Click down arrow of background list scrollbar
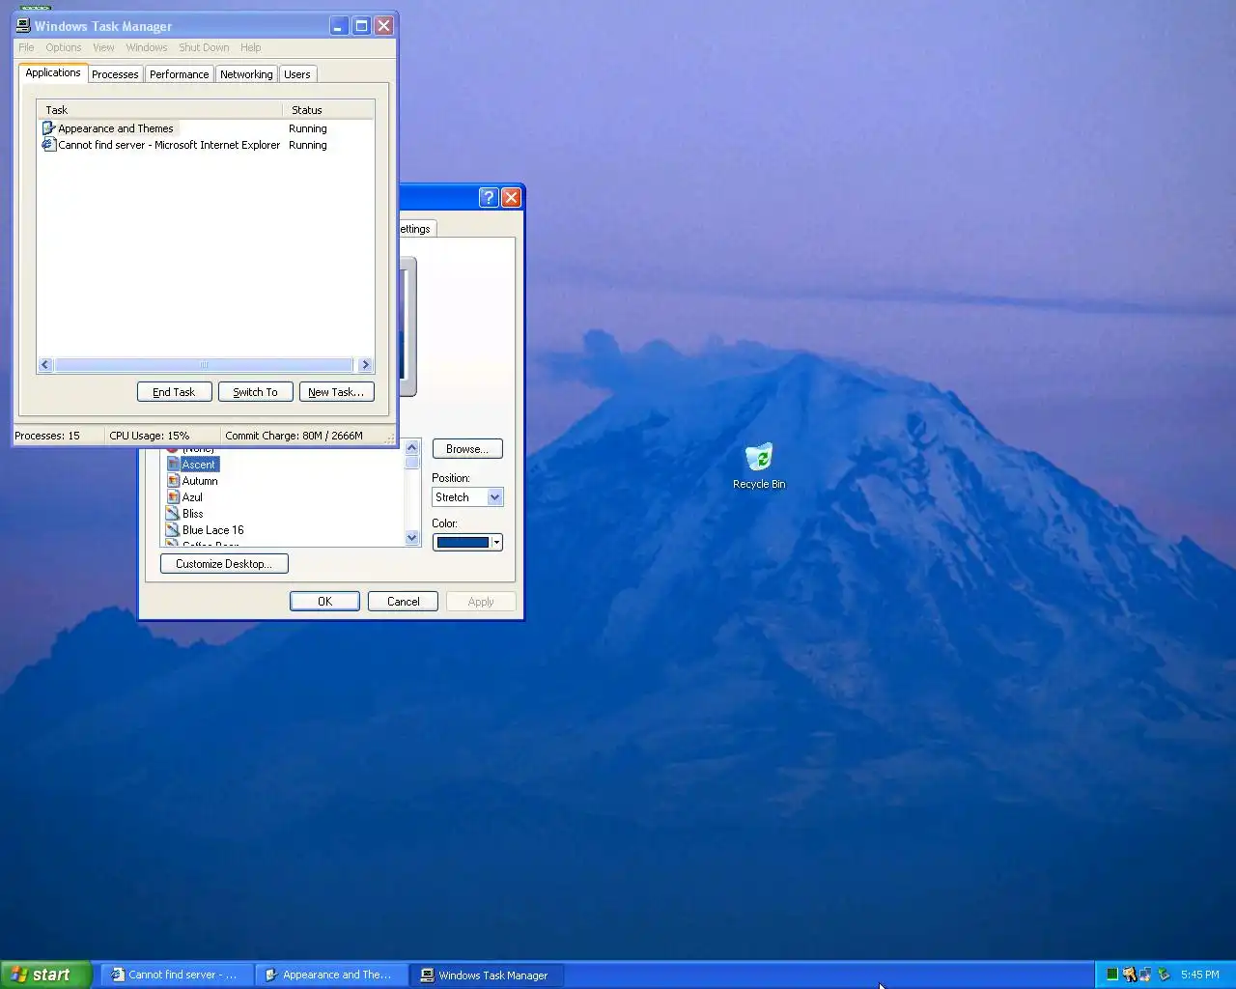This screenshot has height=989, width=1236. pos(412,538)
